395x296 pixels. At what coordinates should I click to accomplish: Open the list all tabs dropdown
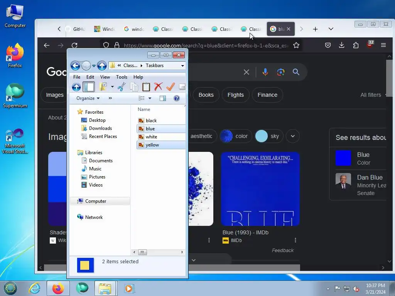click(331, 29)
